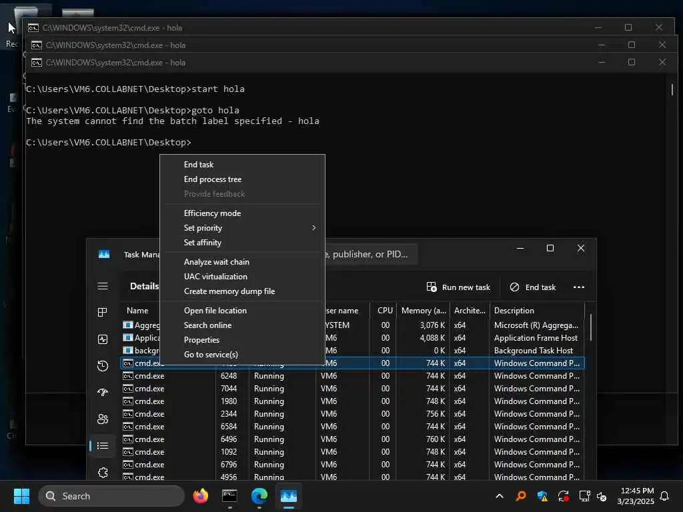
Task: Open Processes page in Task Manager sidebar
Action: click(x=103, y=312)
